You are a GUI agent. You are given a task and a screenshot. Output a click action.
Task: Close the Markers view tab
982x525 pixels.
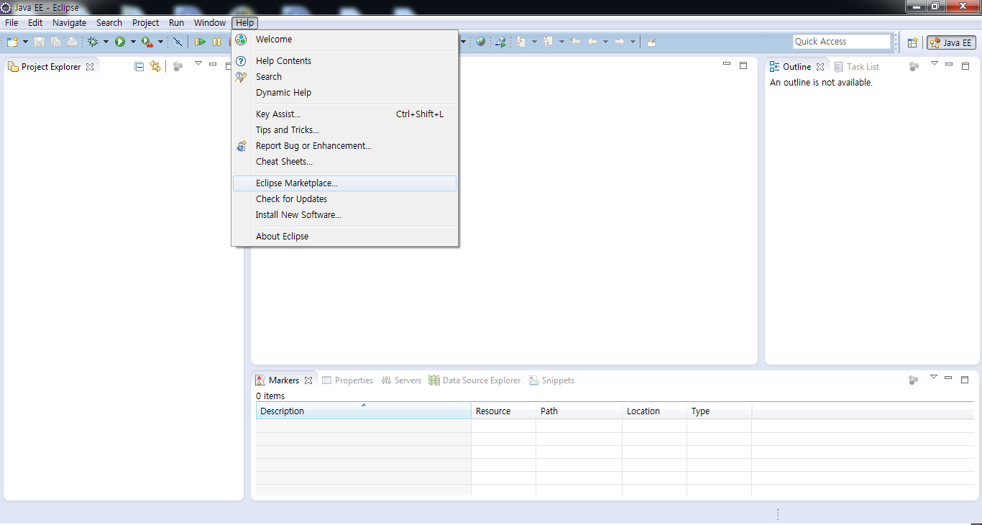click(x=308, y=380)
